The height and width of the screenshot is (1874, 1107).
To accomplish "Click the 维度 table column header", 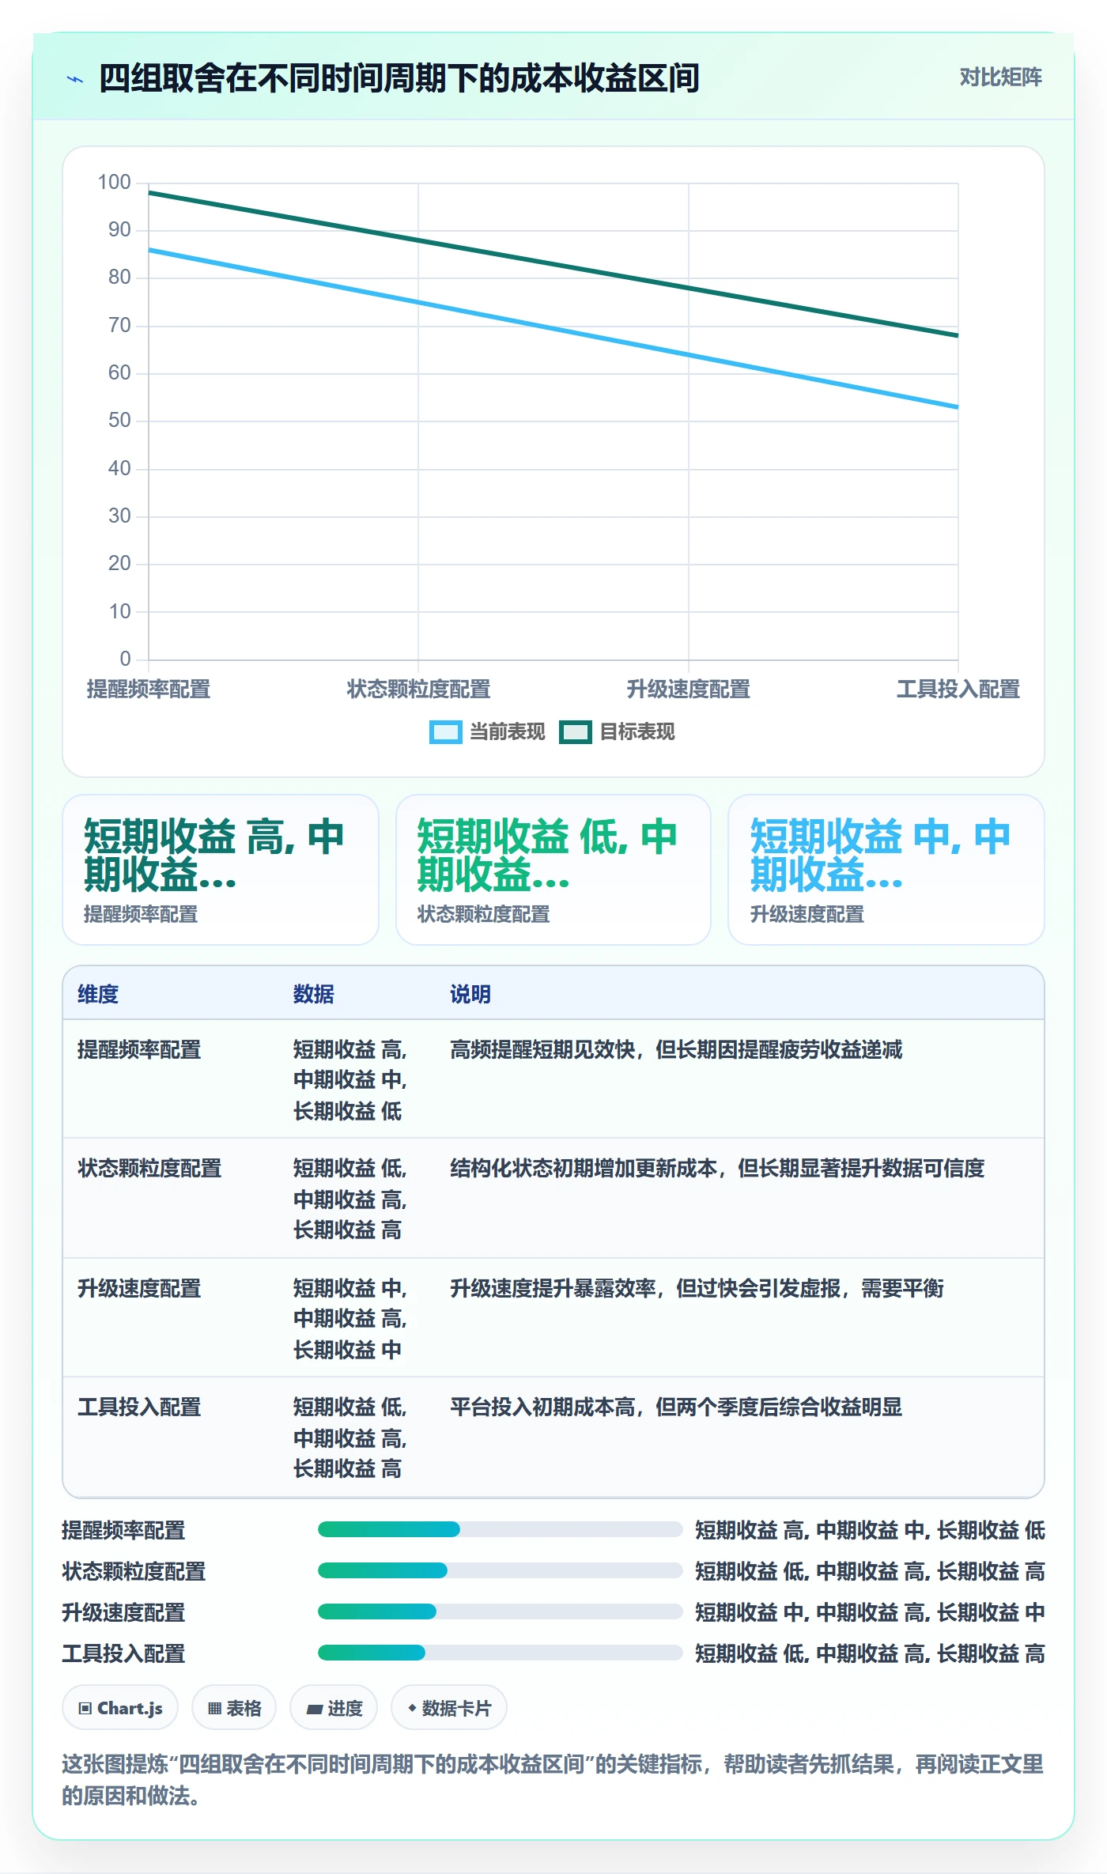I will (98, 995).
